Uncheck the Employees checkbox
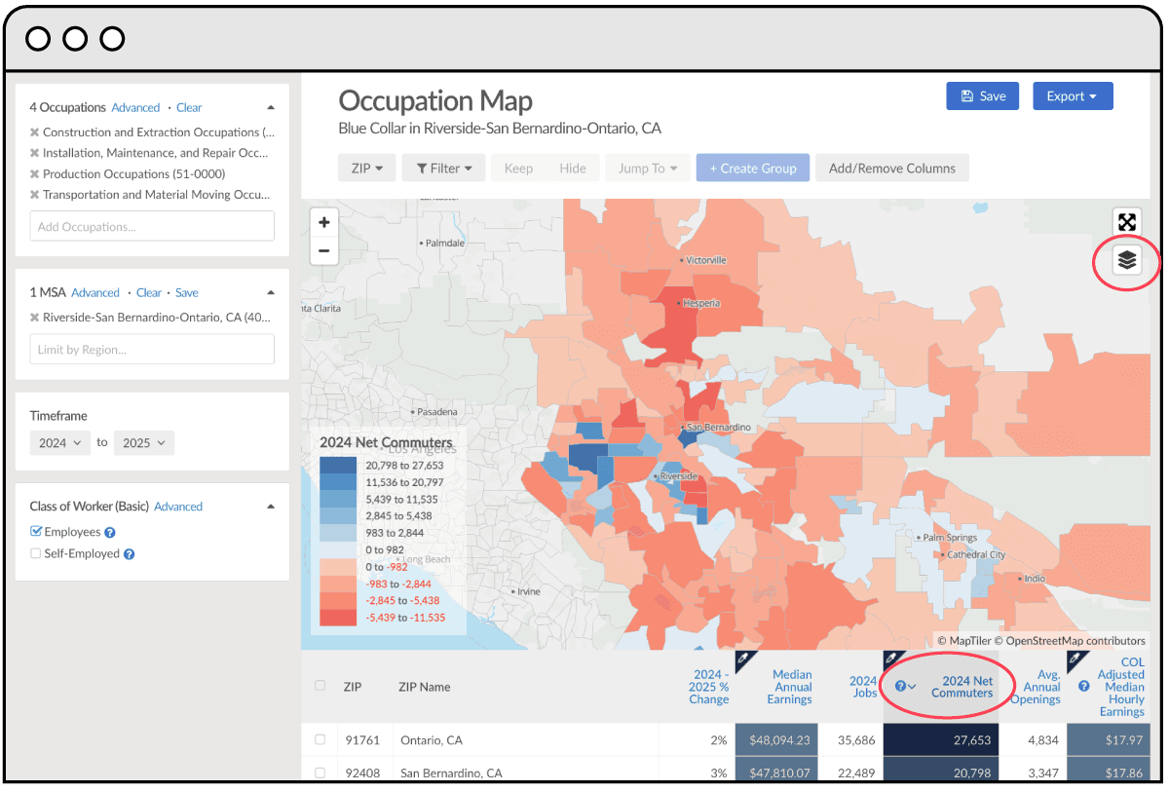The width and height of the screenshot is (1169, 792). point(36,532)
